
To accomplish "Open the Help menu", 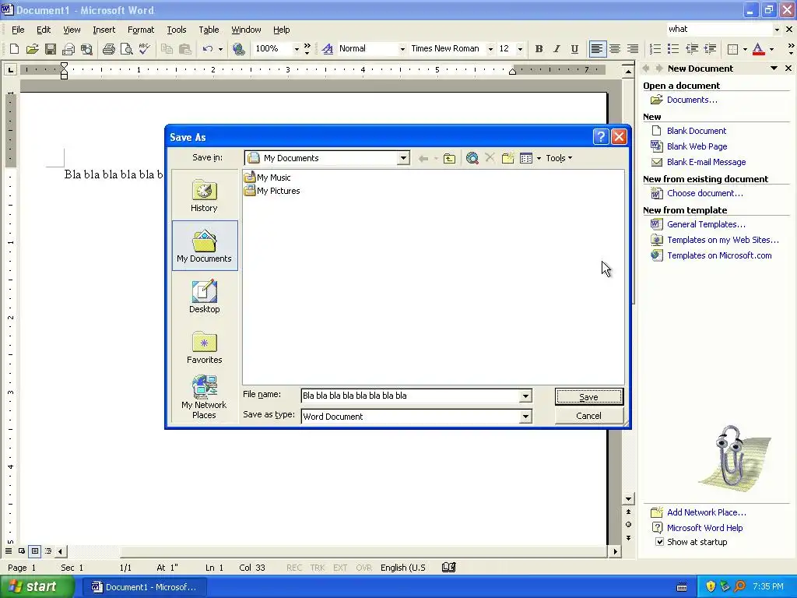I will 281,30.
